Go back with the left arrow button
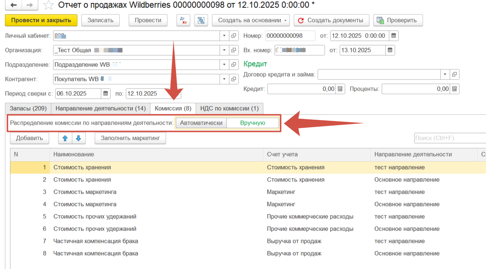The height and width of the screenshot is (269, 486). tap(14, 5)
